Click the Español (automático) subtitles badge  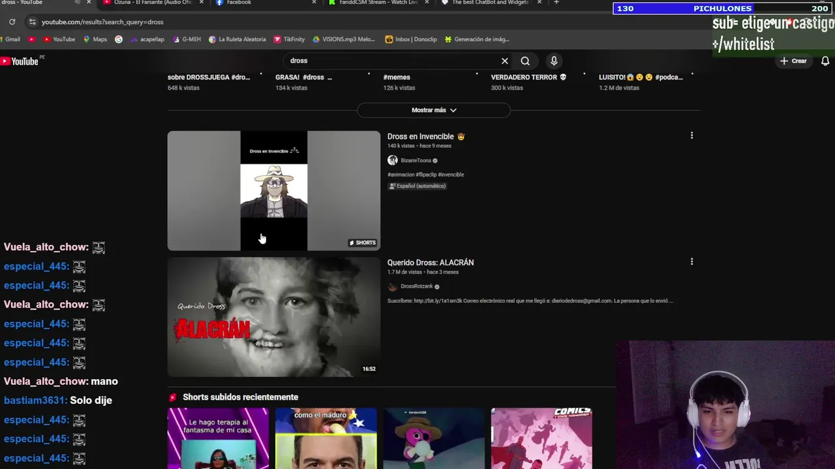[x=417, y=186]
